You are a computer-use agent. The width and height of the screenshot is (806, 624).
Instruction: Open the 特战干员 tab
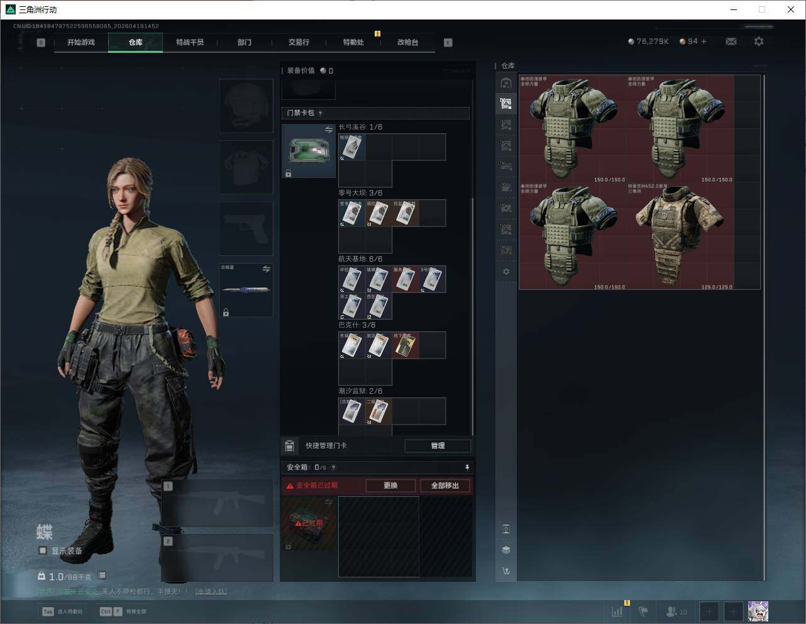[x=190, y=42]
